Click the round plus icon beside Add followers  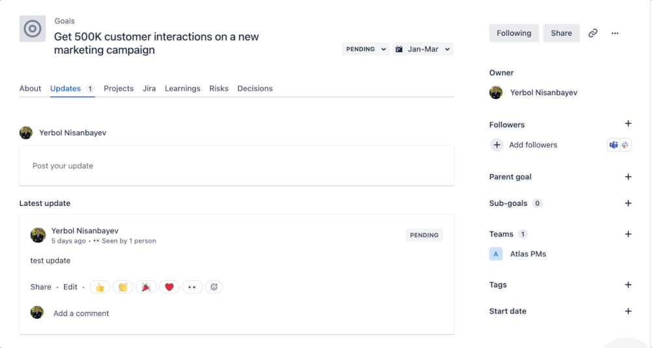pyautogui.click(x=497, y=145)
